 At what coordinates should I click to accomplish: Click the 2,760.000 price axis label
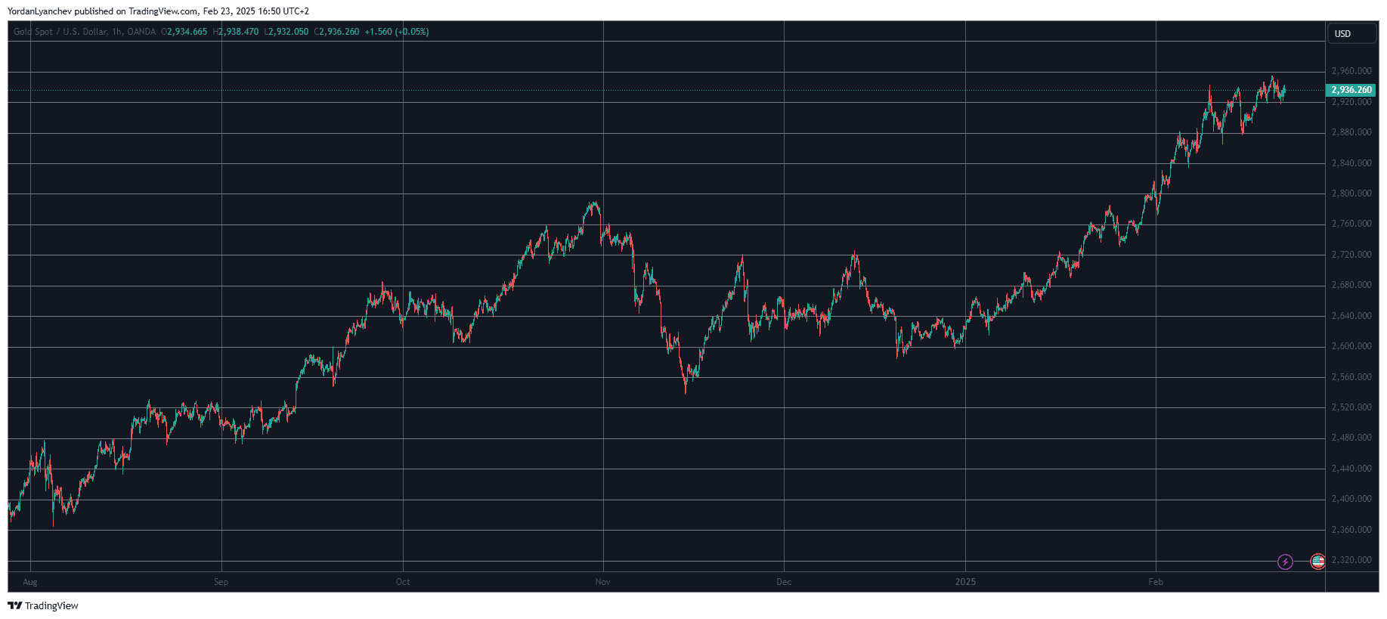(1351, 224)
